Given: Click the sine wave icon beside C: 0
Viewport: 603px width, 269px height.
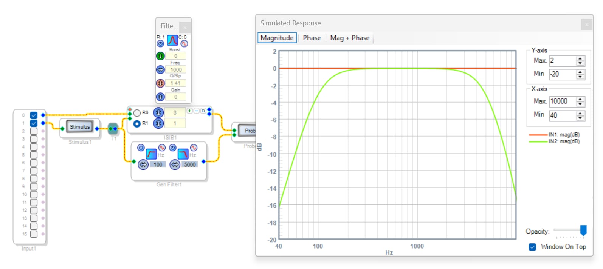Looking at the screenshot, I should click(184, 43).
